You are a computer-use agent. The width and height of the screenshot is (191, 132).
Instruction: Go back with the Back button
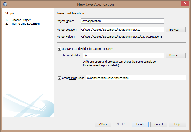pyautogui.click(x=103, y=124)
